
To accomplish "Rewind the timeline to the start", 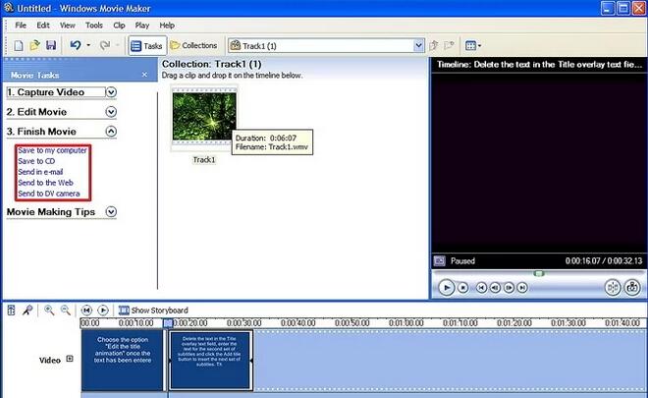I will (86, 310).
